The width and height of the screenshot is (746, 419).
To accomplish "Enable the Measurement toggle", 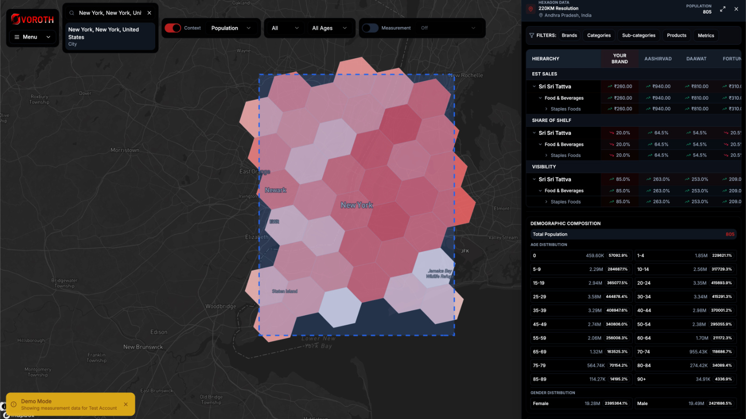I will [x=370, y=28].
